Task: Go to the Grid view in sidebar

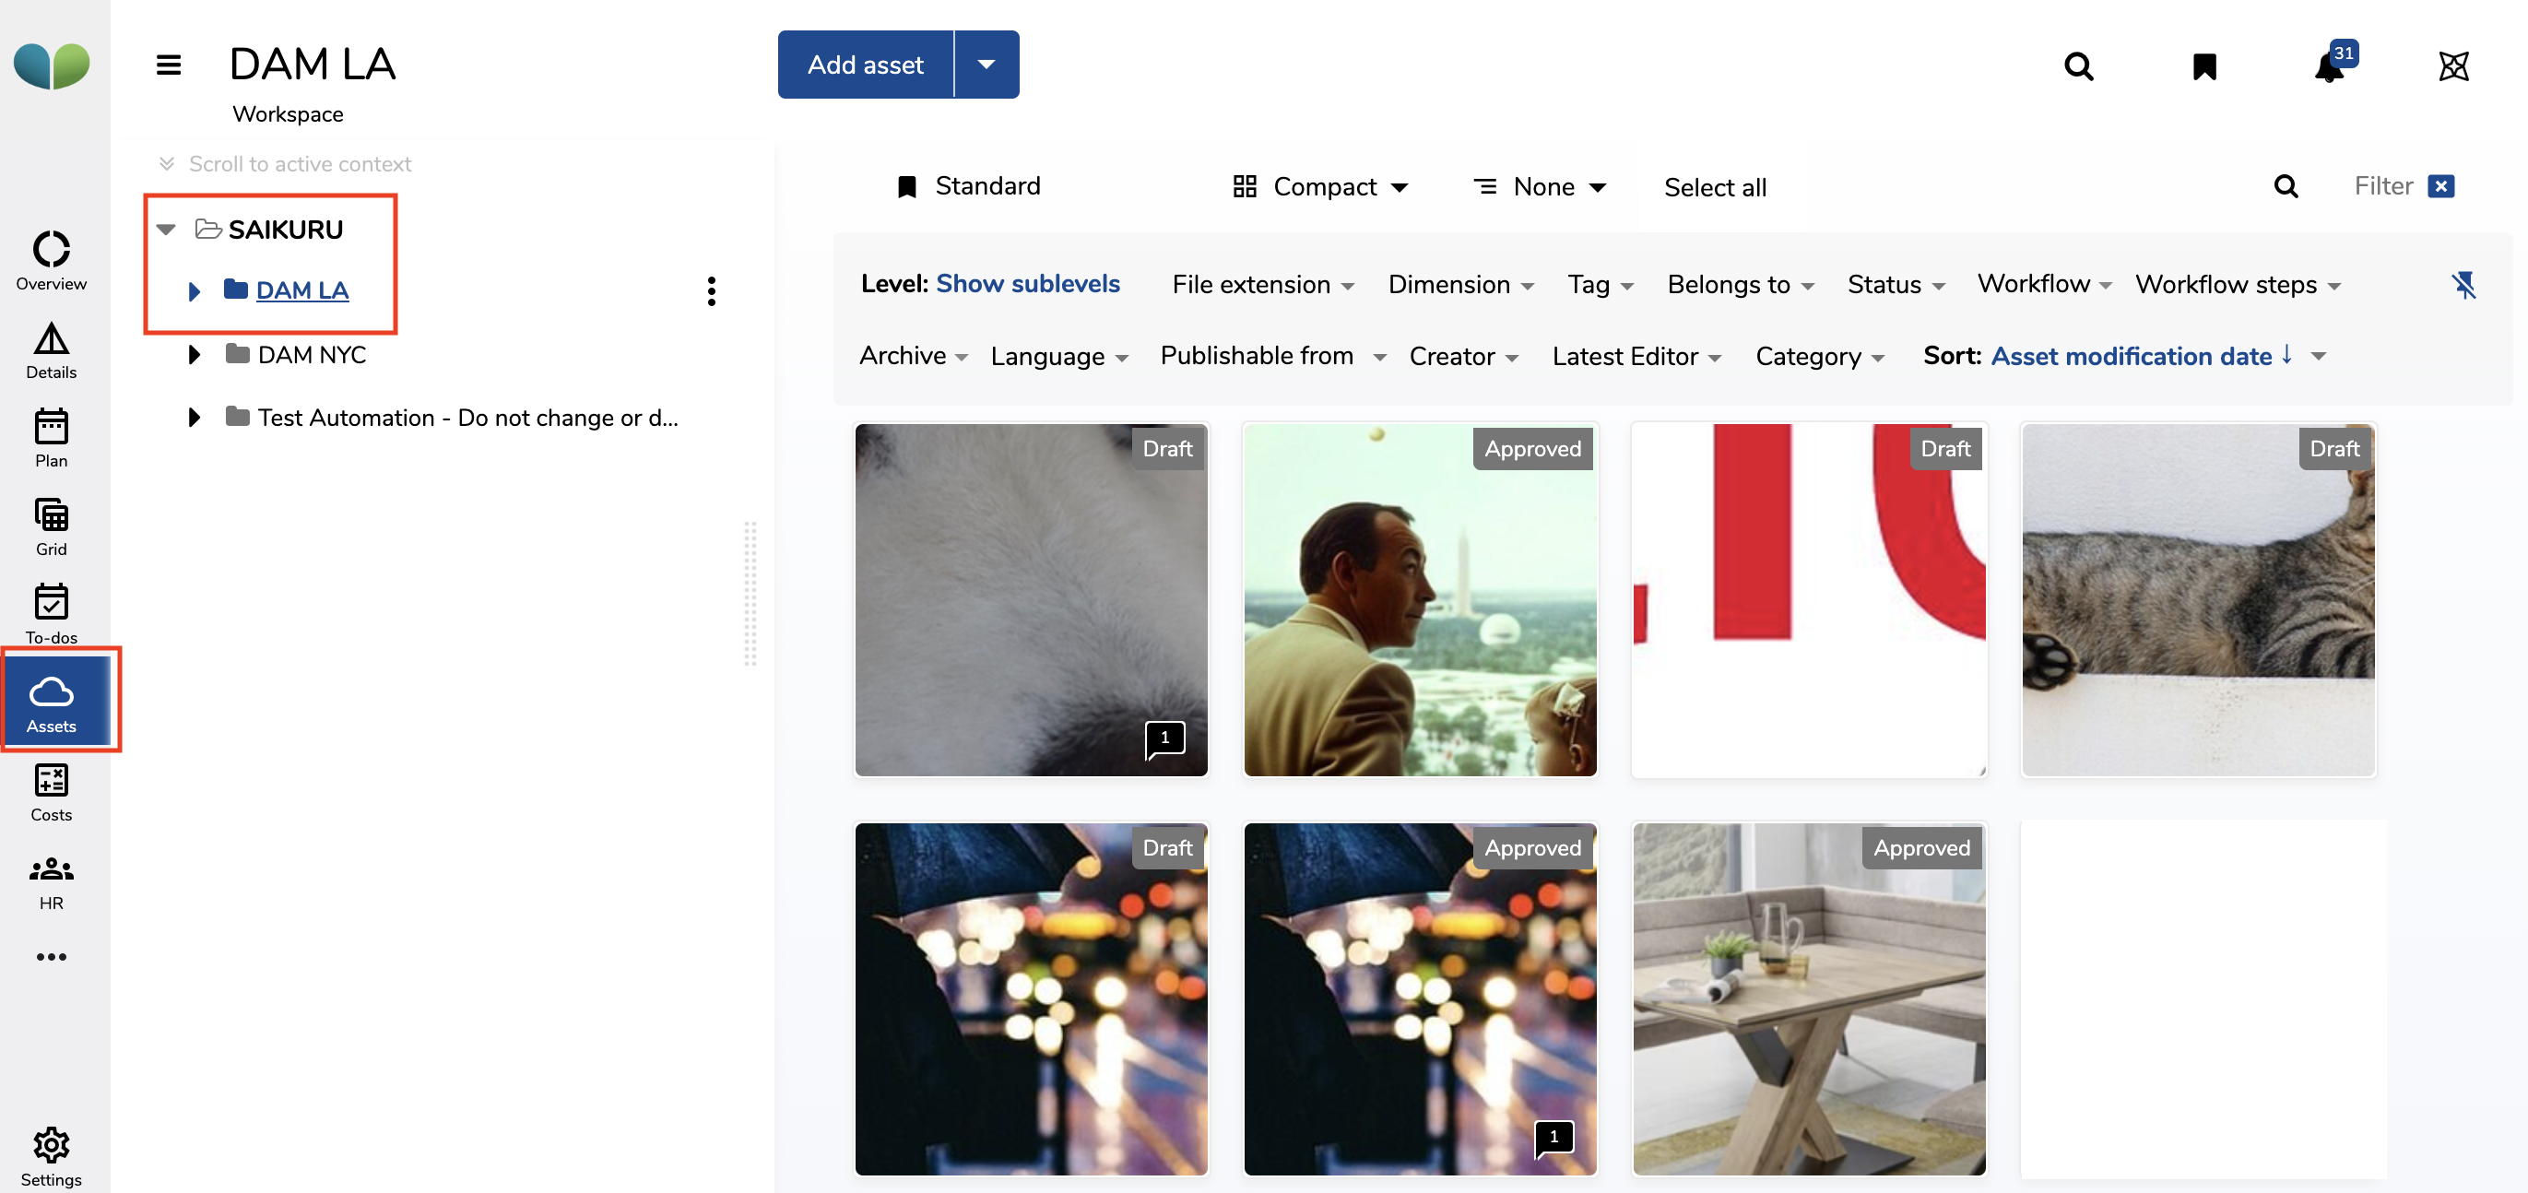Action: (51, 526)
